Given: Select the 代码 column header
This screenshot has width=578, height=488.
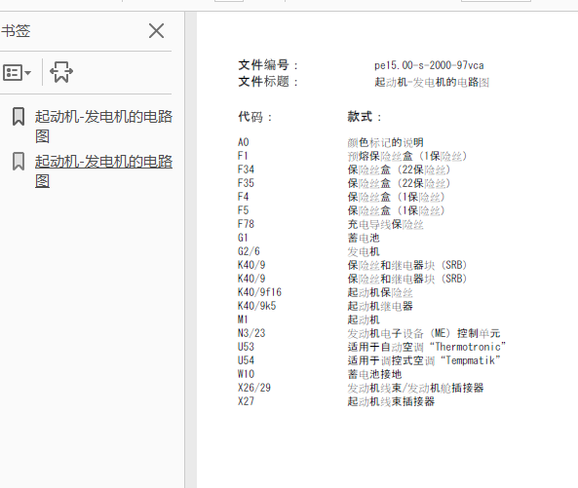Looking at the screenshot, I should [254, 117].
